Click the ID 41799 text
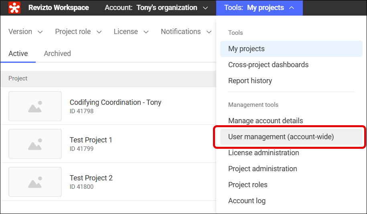This screenshot has height=214, width=367. coord(81,149)
